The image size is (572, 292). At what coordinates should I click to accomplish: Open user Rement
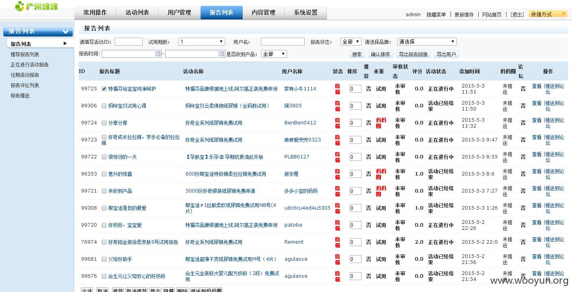(x=294, y=242)
